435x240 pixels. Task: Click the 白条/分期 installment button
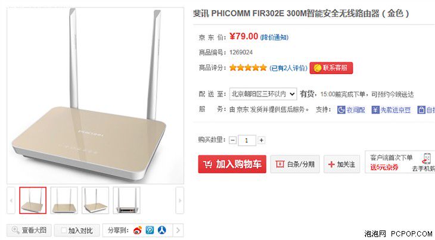295,164
